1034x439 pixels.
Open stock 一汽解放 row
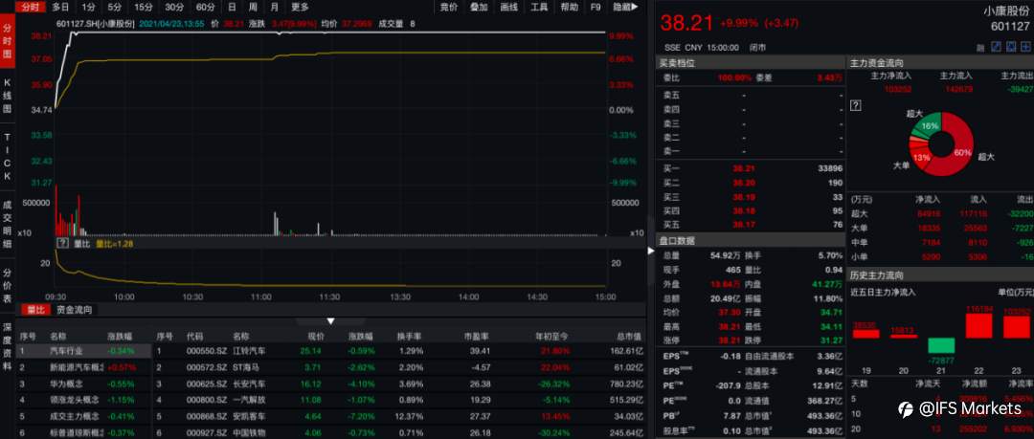(x=399, y=400)
